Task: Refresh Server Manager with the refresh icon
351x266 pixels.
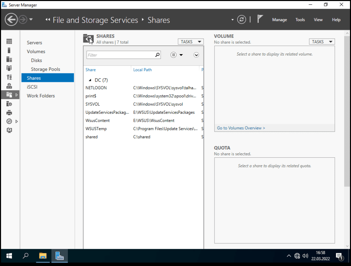Action: [x=242, y=20]
